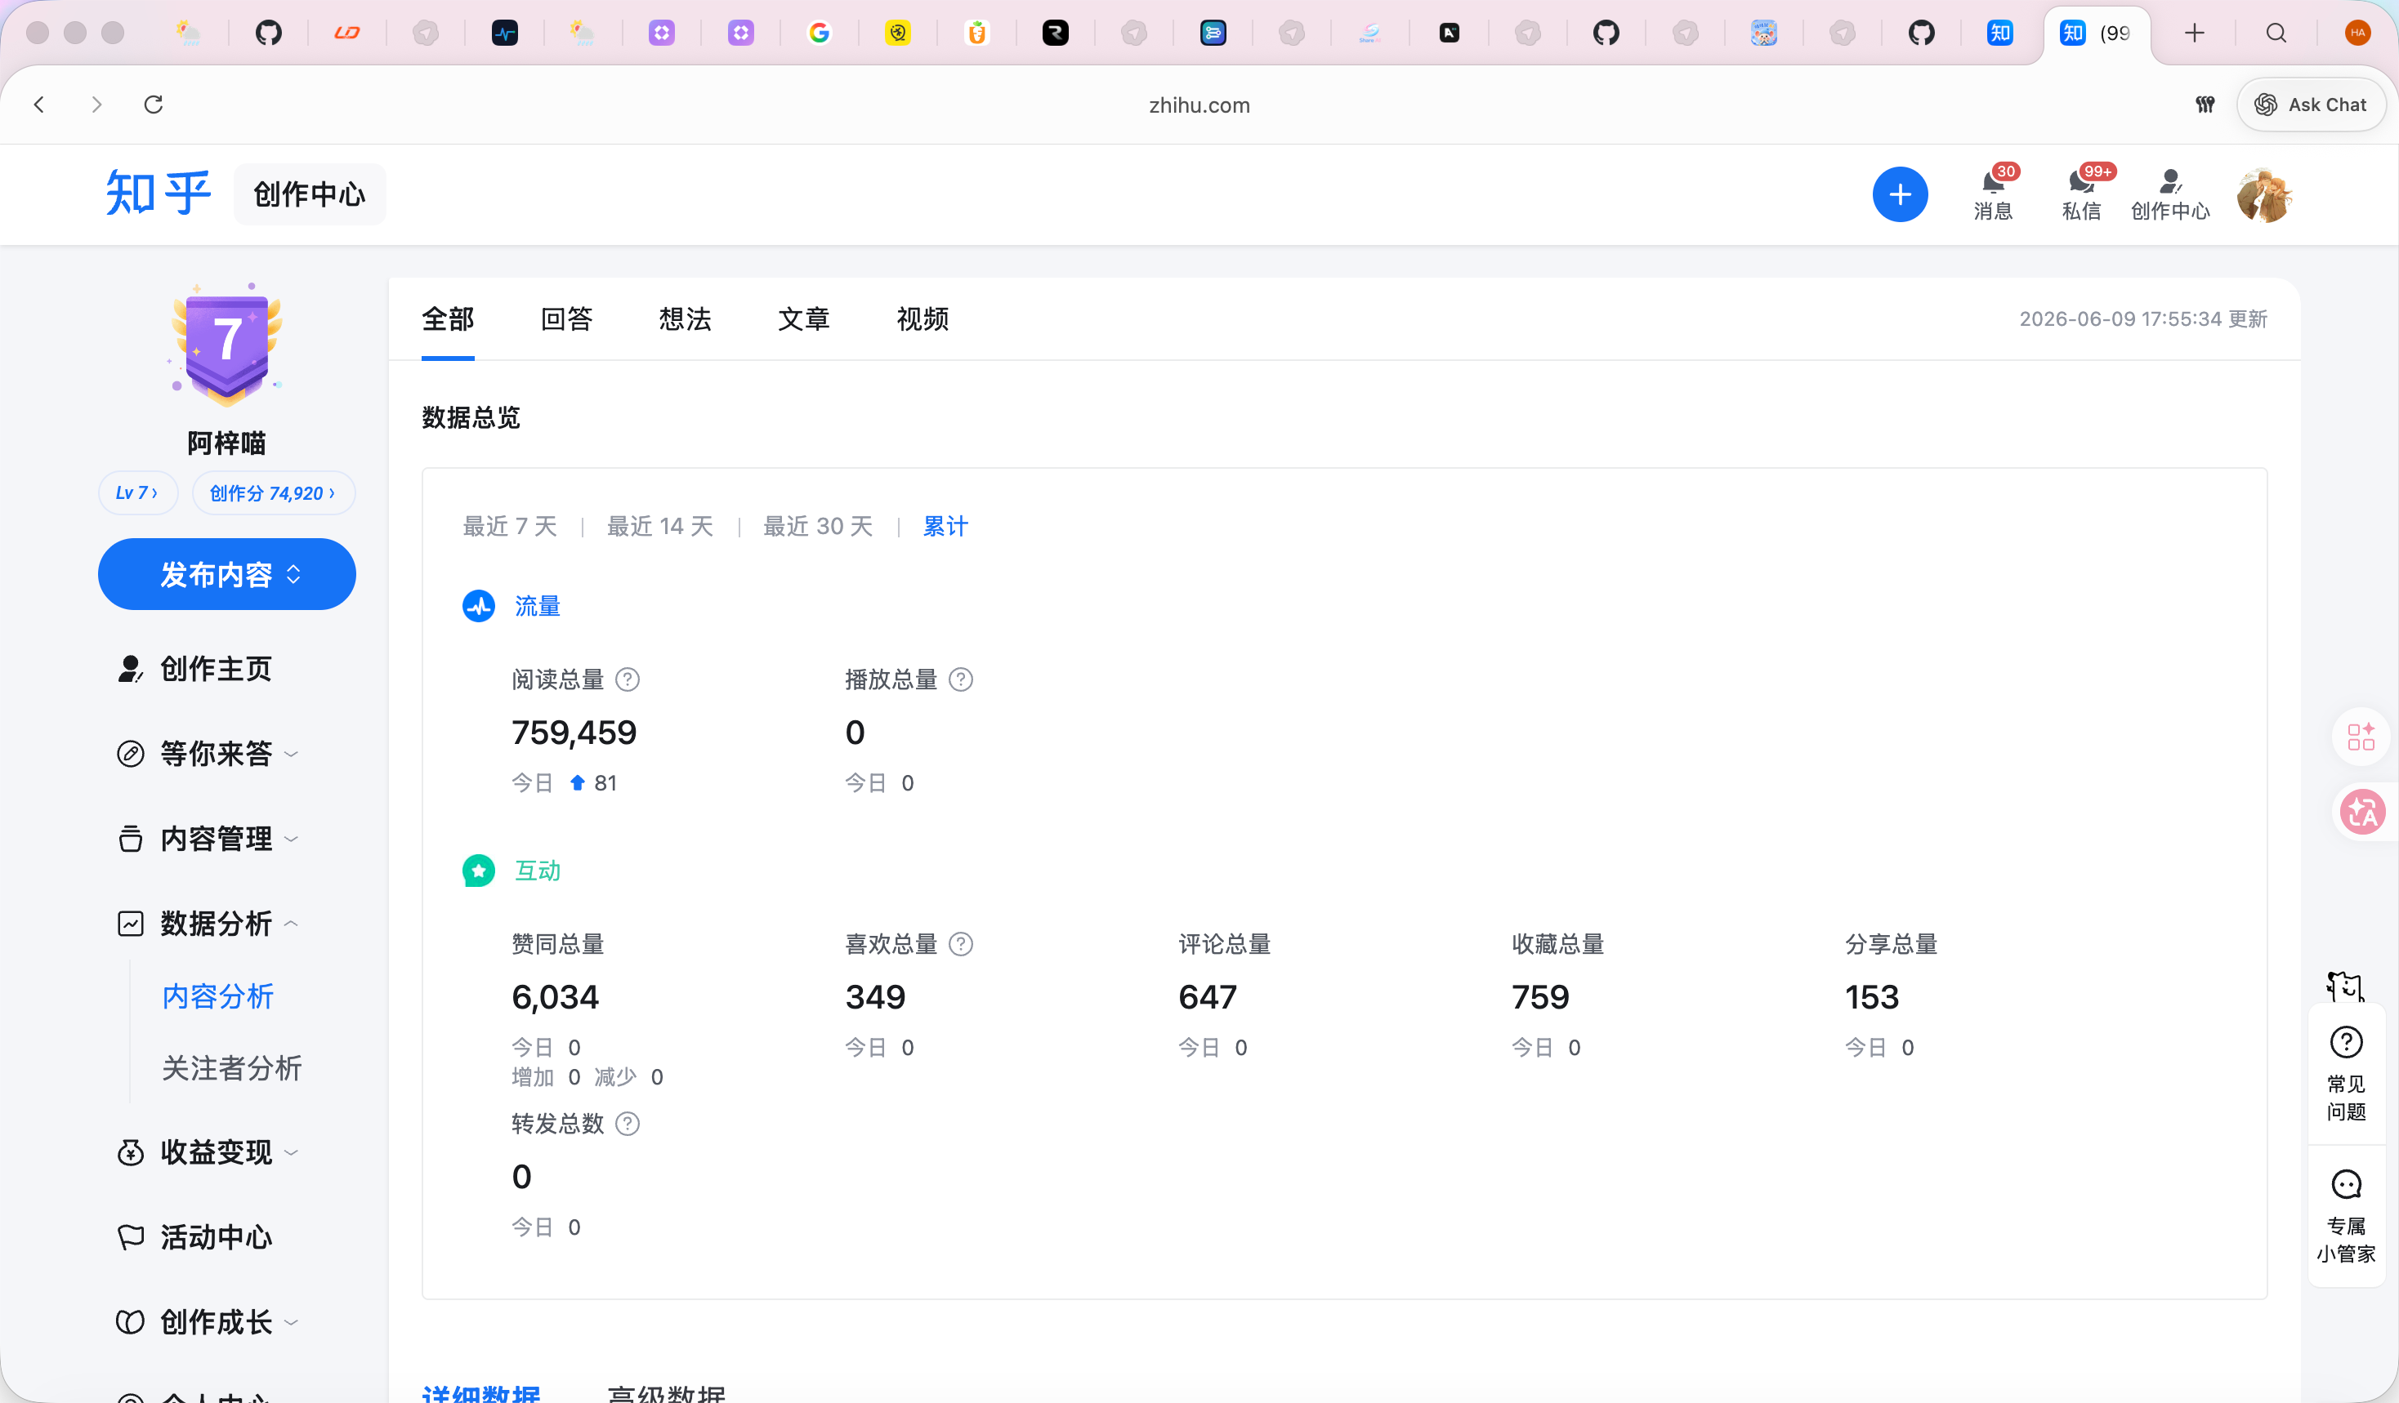Open 内容分析 in the sidebar
The image size is (2399, 1403).
[x=218, y=995]
